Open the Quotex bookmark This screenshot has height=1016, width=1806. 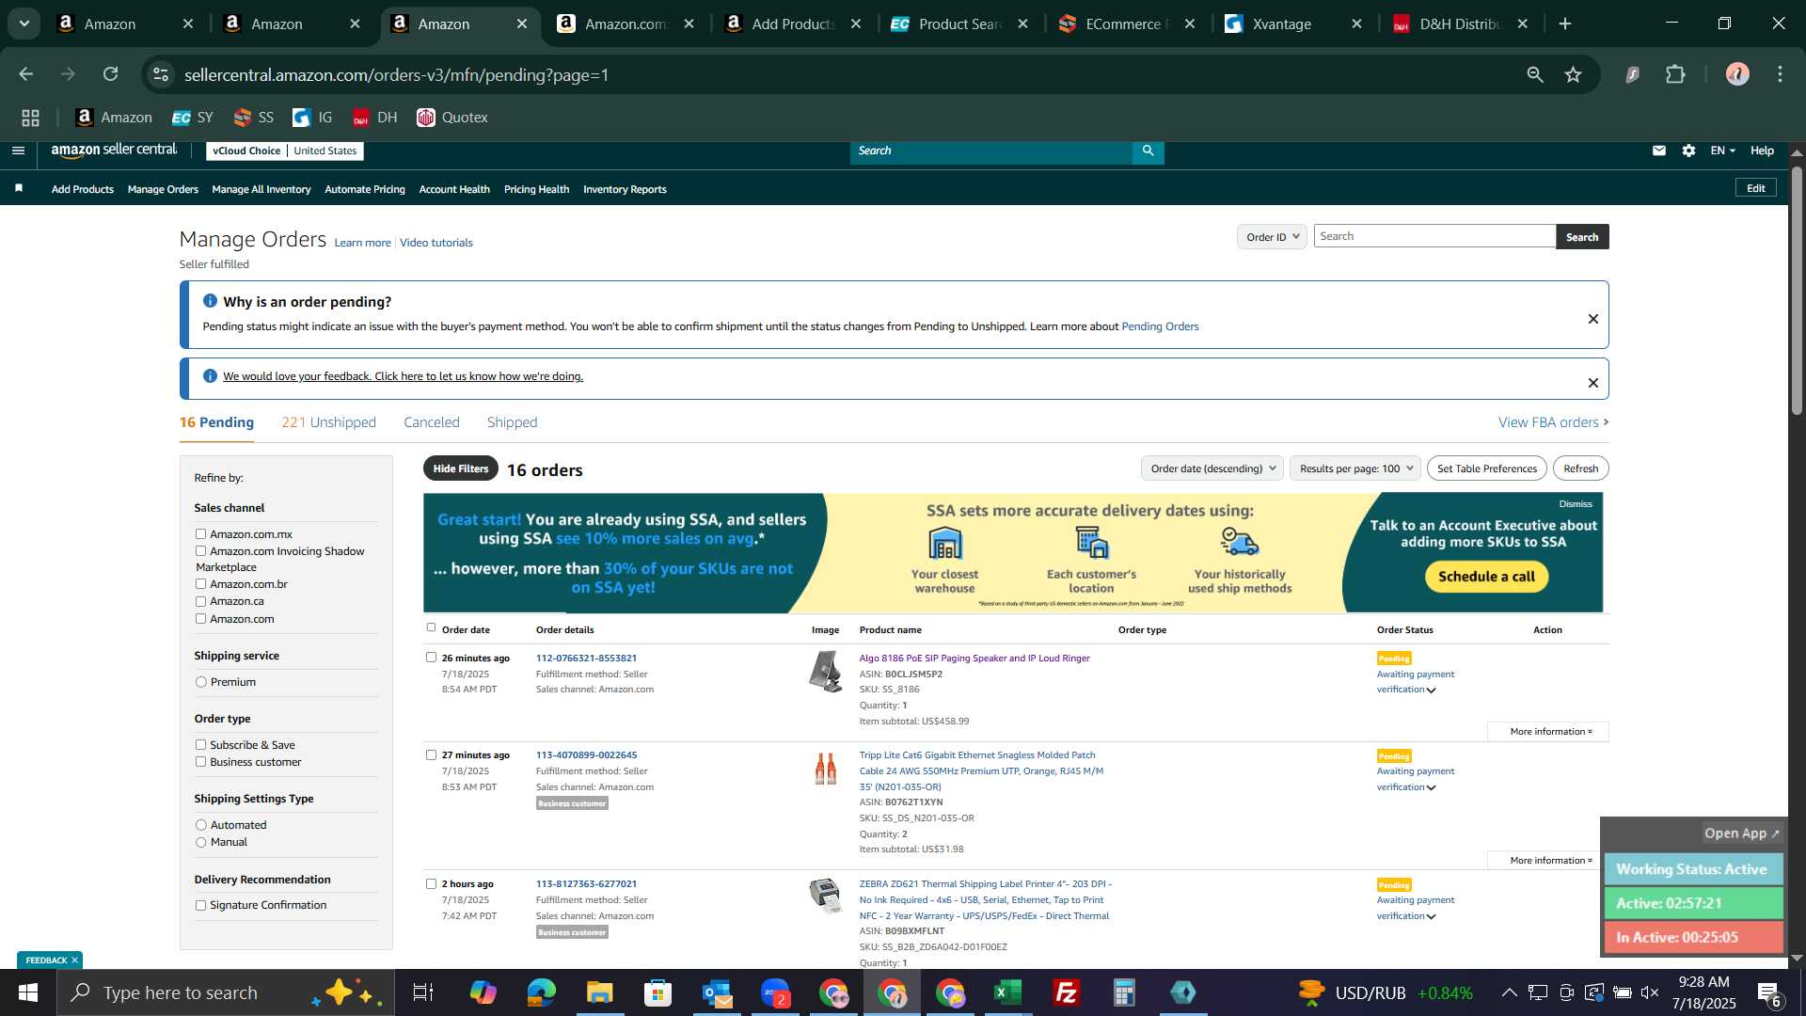(x=452, y=118)
